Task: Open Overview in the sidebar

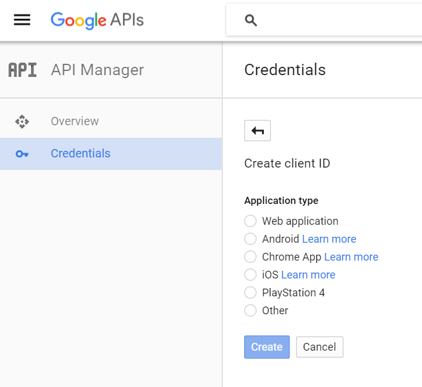Action: tap(110, 122)
